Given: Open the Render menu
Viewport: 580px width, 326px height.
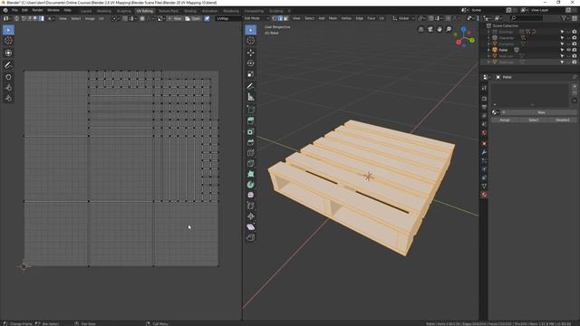Looking at the screenshot, I should 37,10.
